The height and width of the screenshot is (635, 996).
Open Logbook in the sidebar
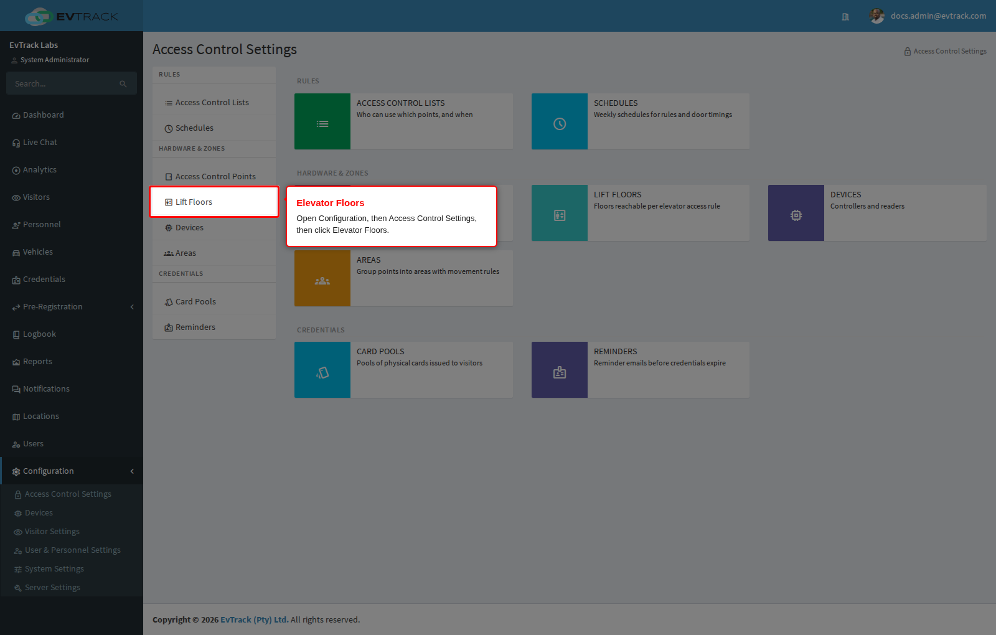[x=72, y=334]
